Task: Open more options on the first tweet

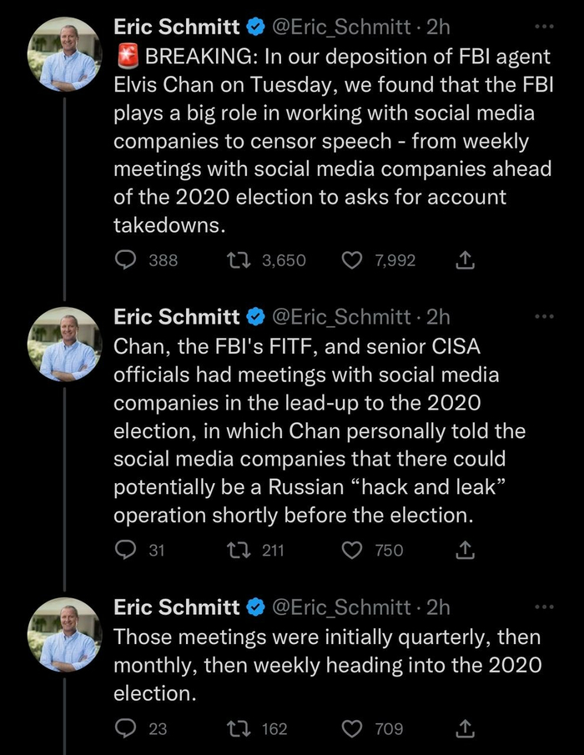Action: [543, 27]
